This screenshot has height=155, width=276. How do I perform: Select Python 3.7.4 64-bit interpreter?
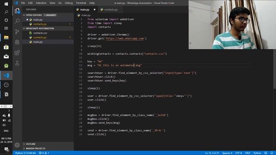point(25,153)
